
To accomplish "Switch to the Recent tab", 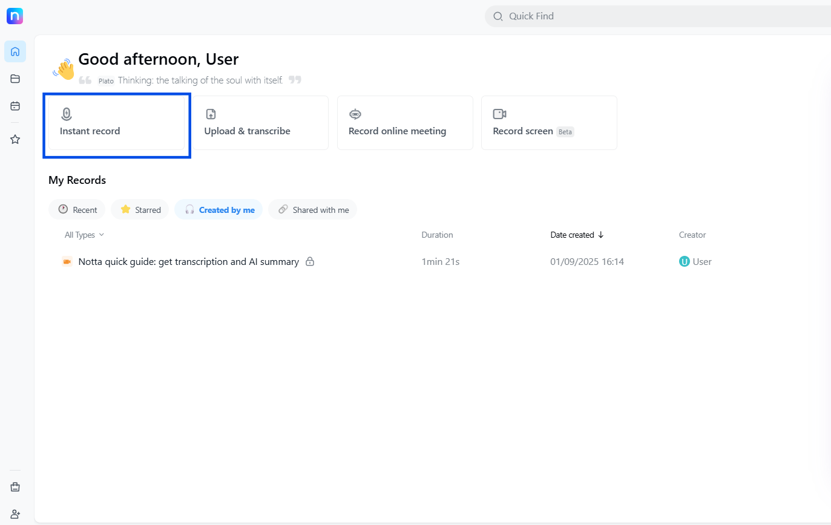I will (x=77, y=209).
